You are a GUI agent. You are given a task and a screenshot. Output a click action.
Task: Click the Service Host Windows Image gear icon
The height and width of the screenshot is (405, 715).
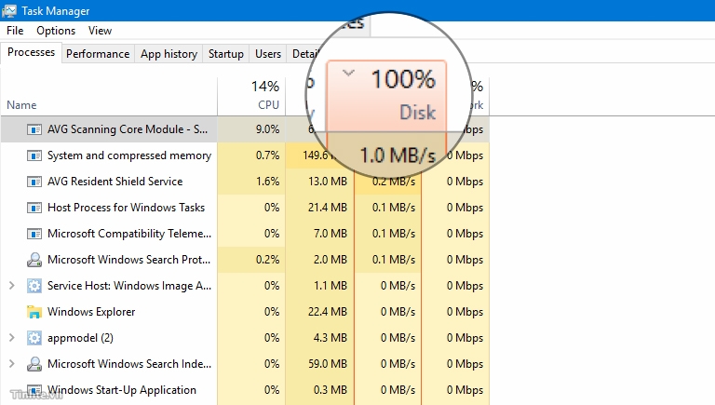34,286
